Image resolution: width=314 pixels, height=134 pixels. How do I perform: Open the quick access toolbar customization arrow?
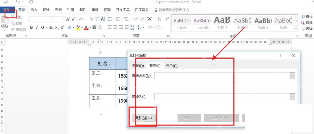click(44, 2)
